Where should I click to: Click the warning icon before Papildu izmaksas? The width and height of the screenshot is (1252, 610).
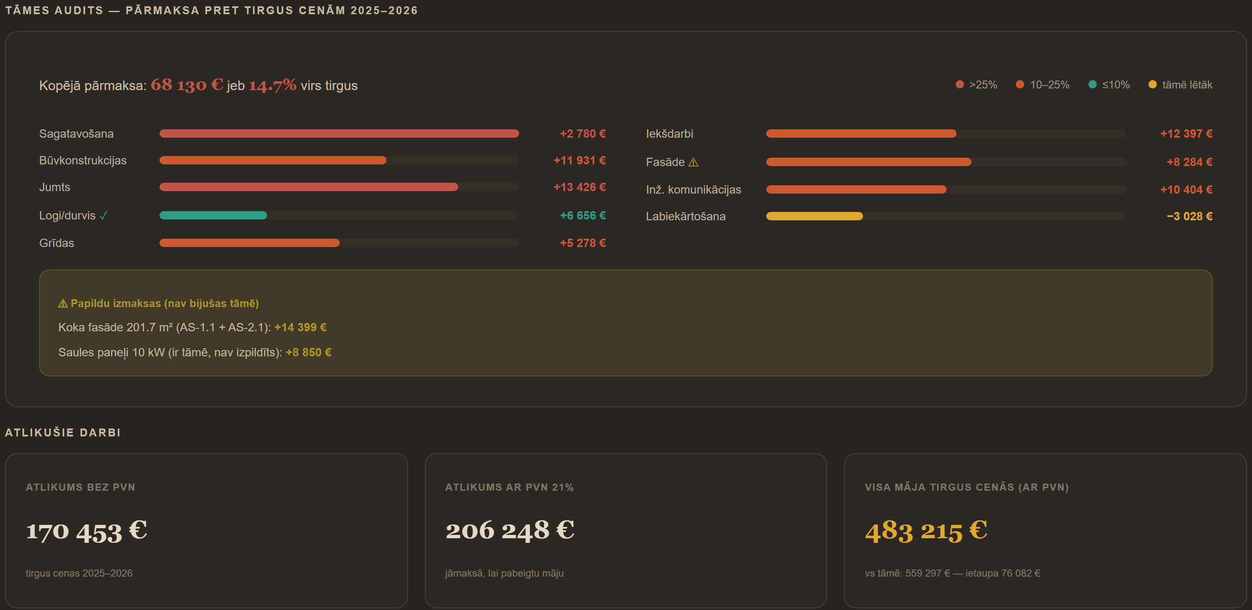pyautogui.click(x=63, y=304)
